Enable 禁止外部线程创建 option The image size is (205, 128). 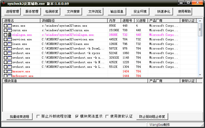click(38, 116)
